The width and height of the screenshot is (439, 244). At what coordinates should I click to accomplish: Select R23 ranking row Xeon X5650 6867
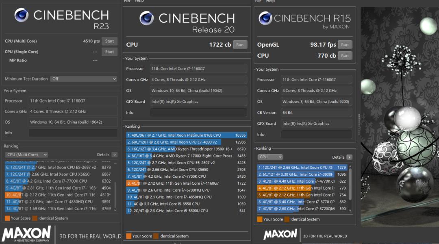click(x=58, y=174)
